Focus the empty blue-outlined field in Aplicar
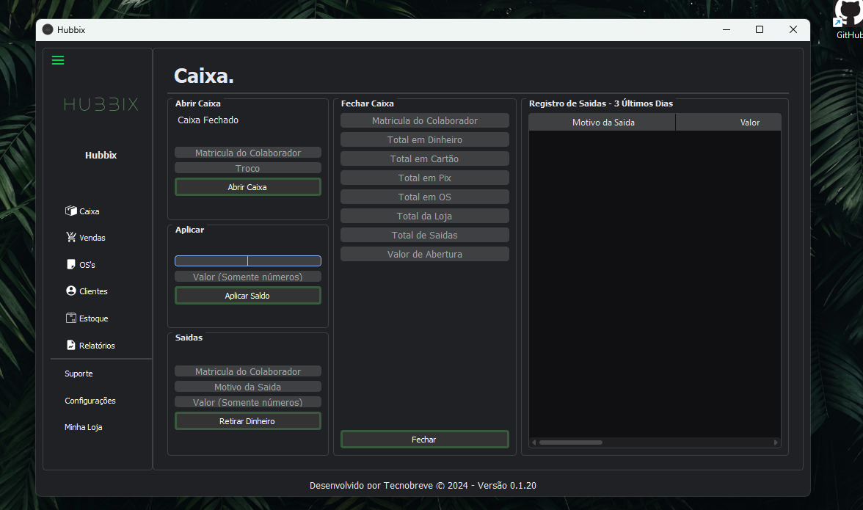 [248, 261]
